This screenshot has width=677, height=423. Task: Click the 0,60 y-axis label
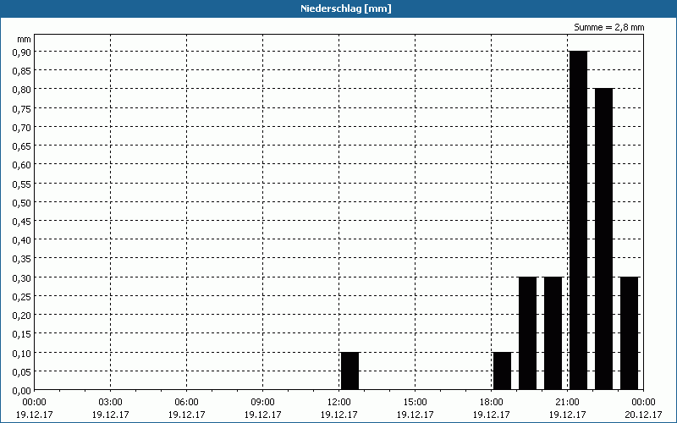point(22,165)
